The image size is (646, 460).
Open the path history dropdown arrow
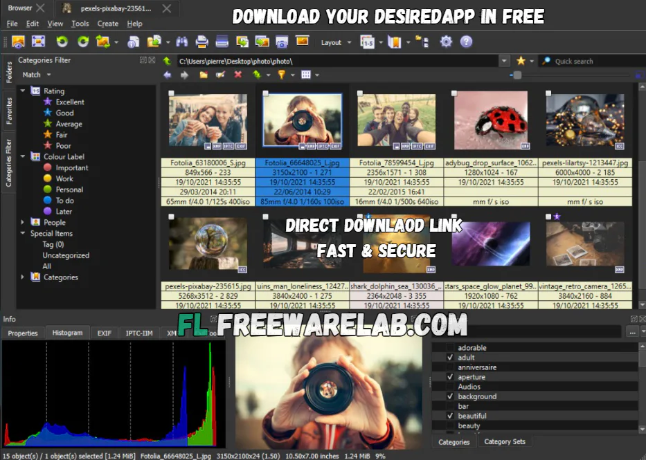coord(504,61)
